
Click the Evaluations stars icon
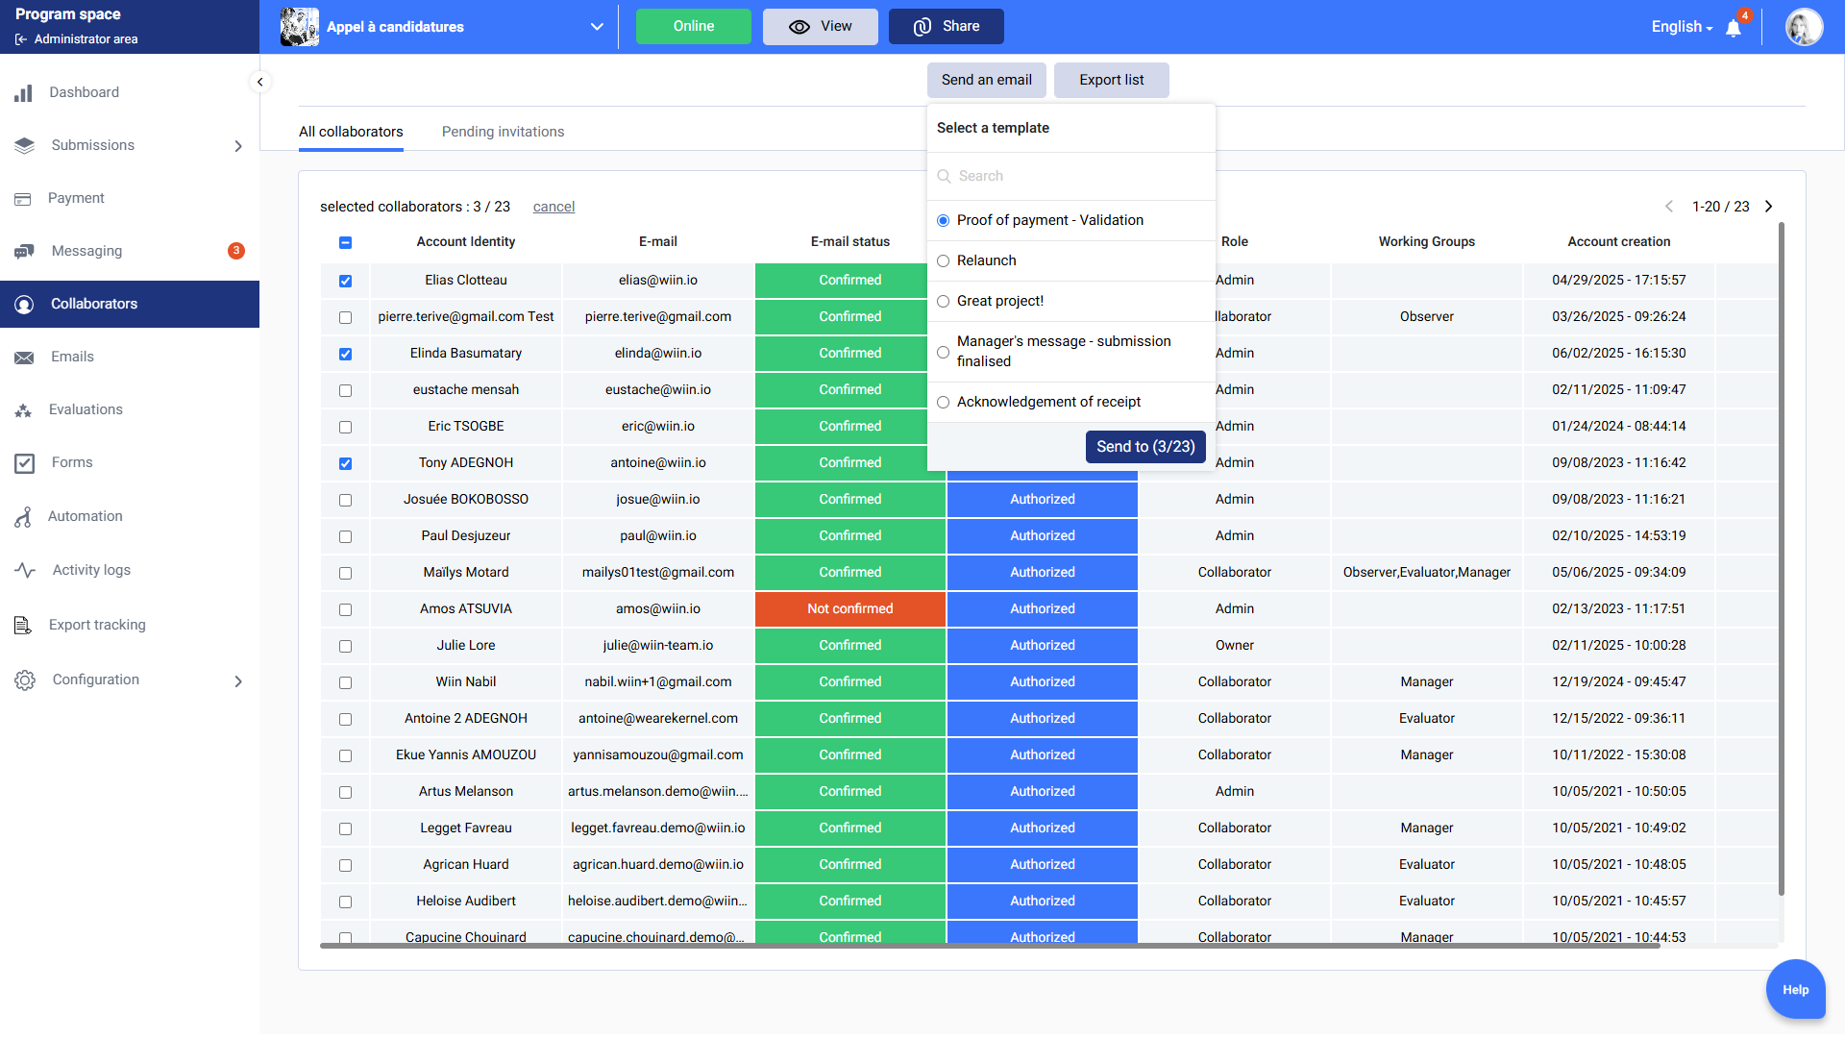pyautogui.click(x=24, y=410)
